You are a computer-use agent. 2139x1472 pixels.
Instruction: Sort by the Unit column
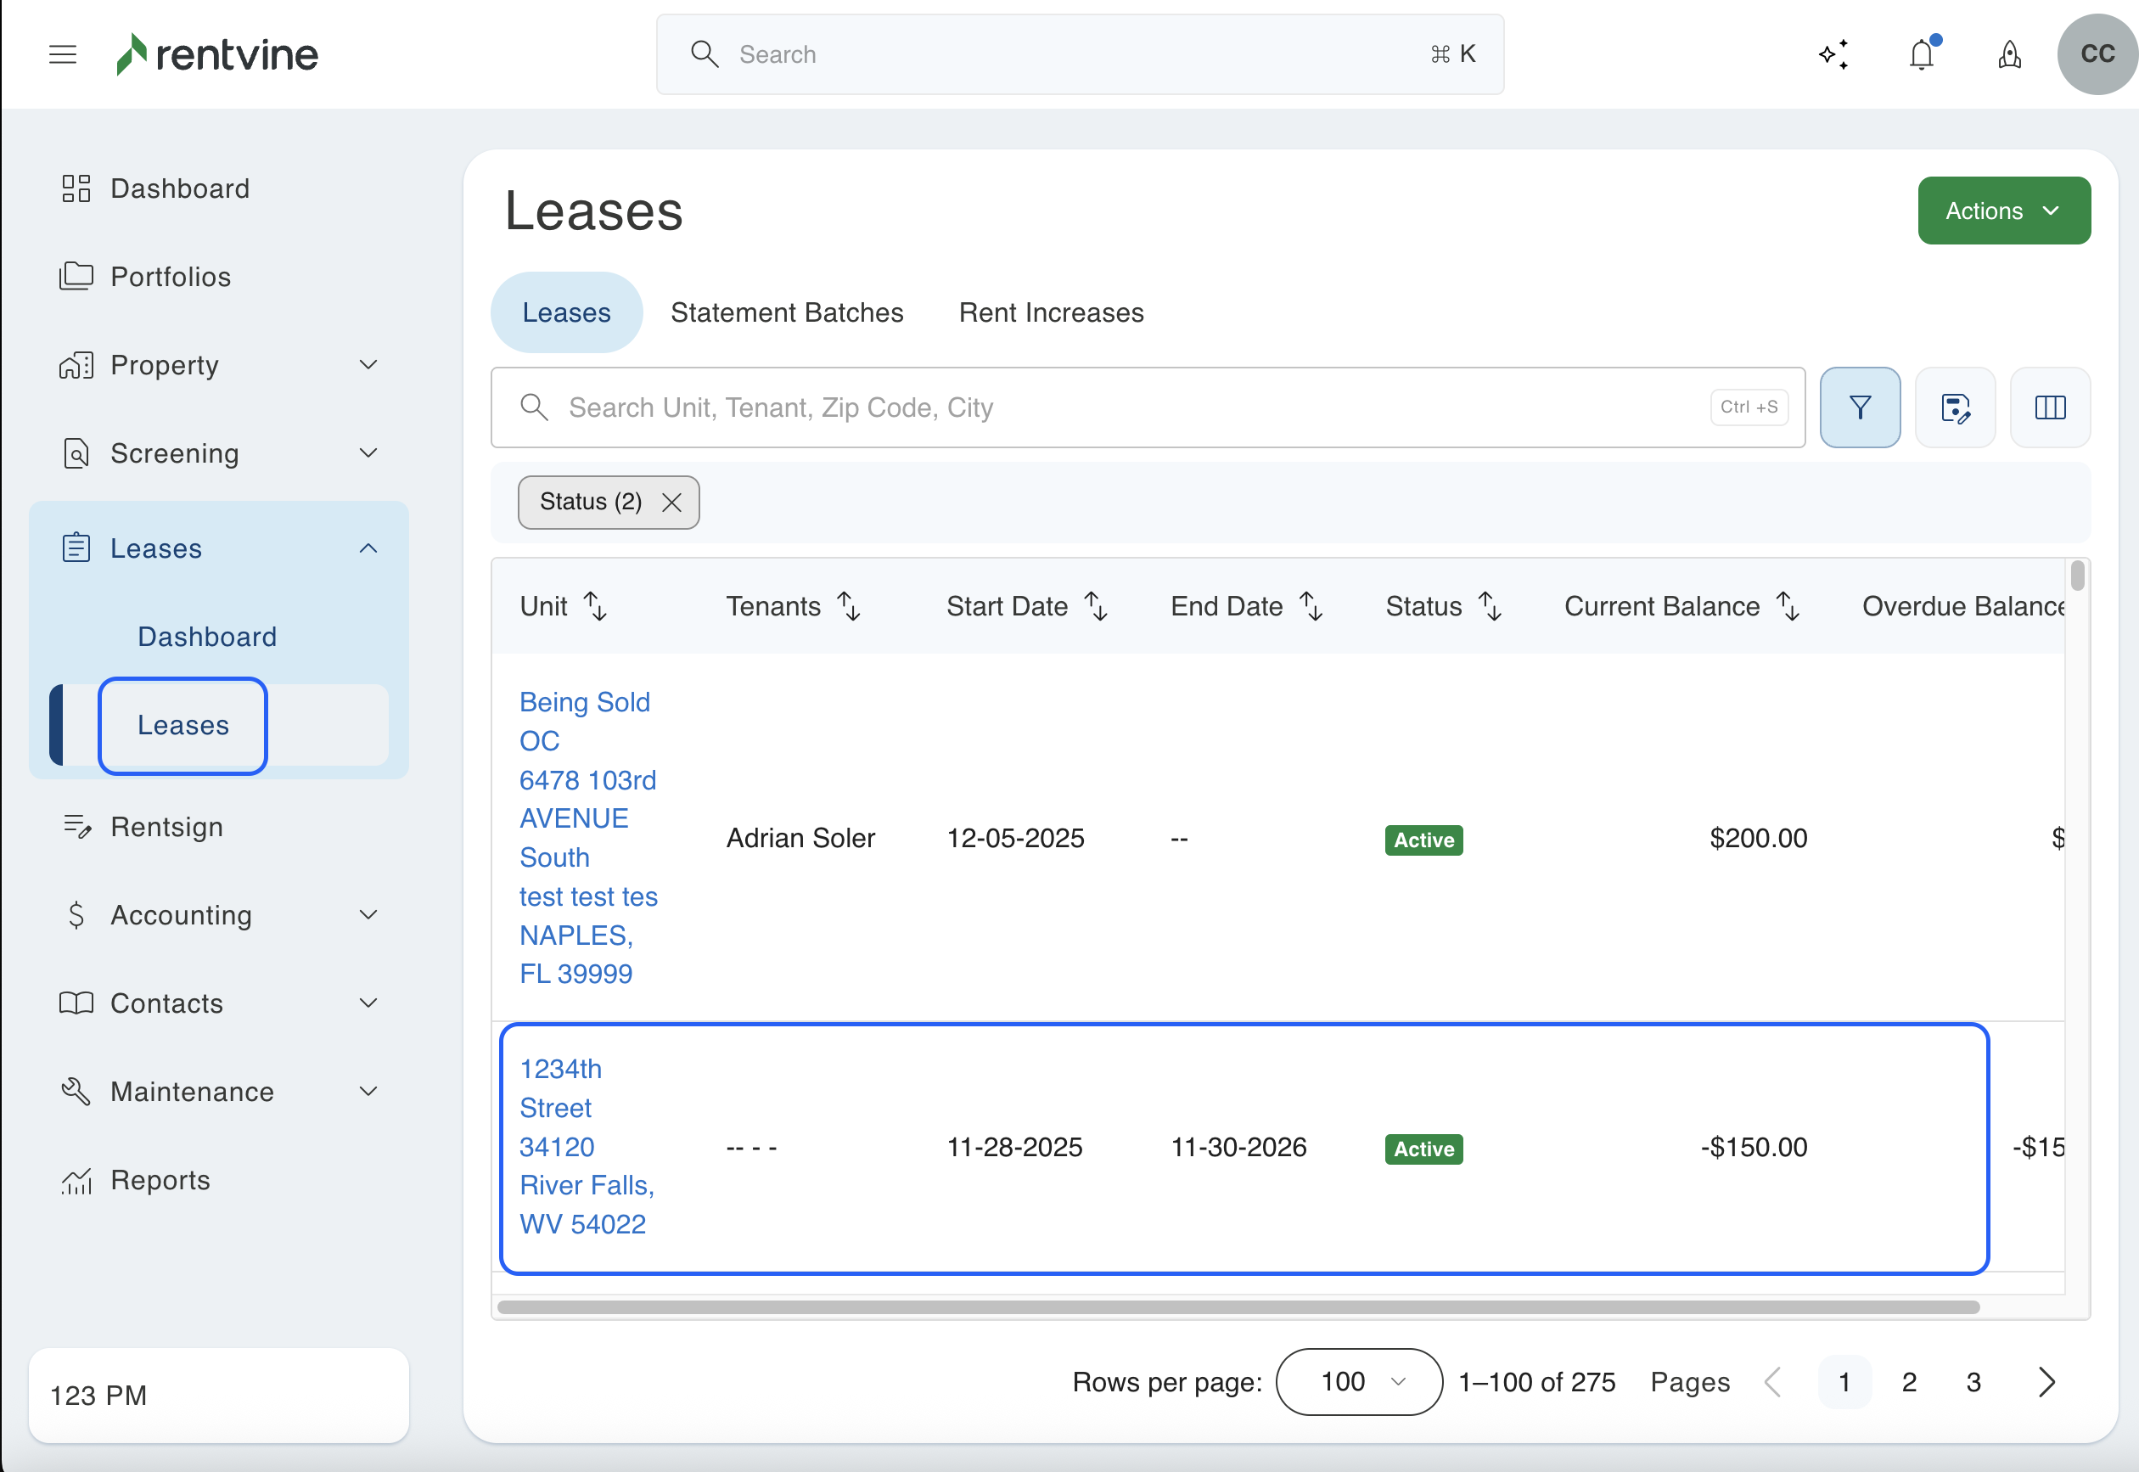click(596, 607)
